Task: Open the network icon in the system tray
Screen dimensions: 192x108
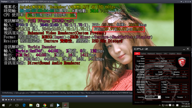Action: (x=163, y=105)
